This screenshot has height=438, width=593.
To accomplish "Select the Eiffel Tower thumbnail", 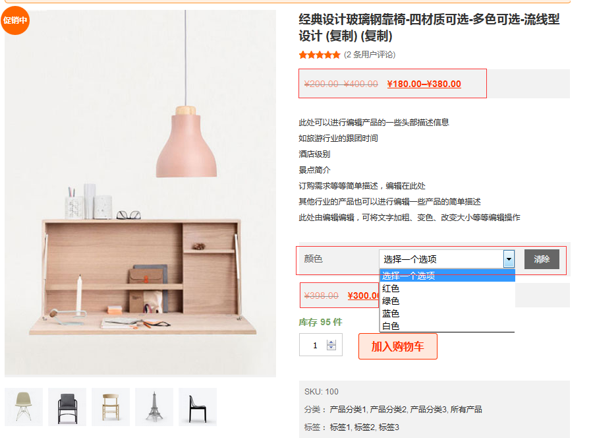I will tap(154, 406).
